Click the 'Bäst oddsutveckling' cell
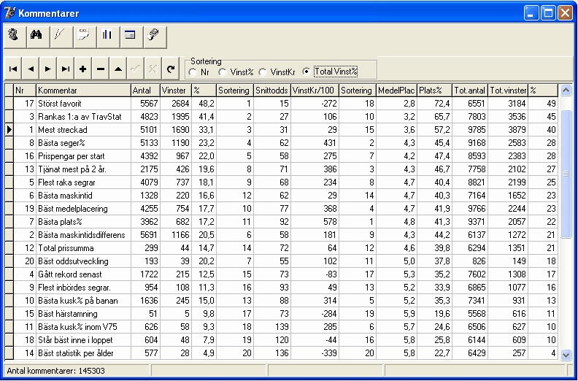 84,261
